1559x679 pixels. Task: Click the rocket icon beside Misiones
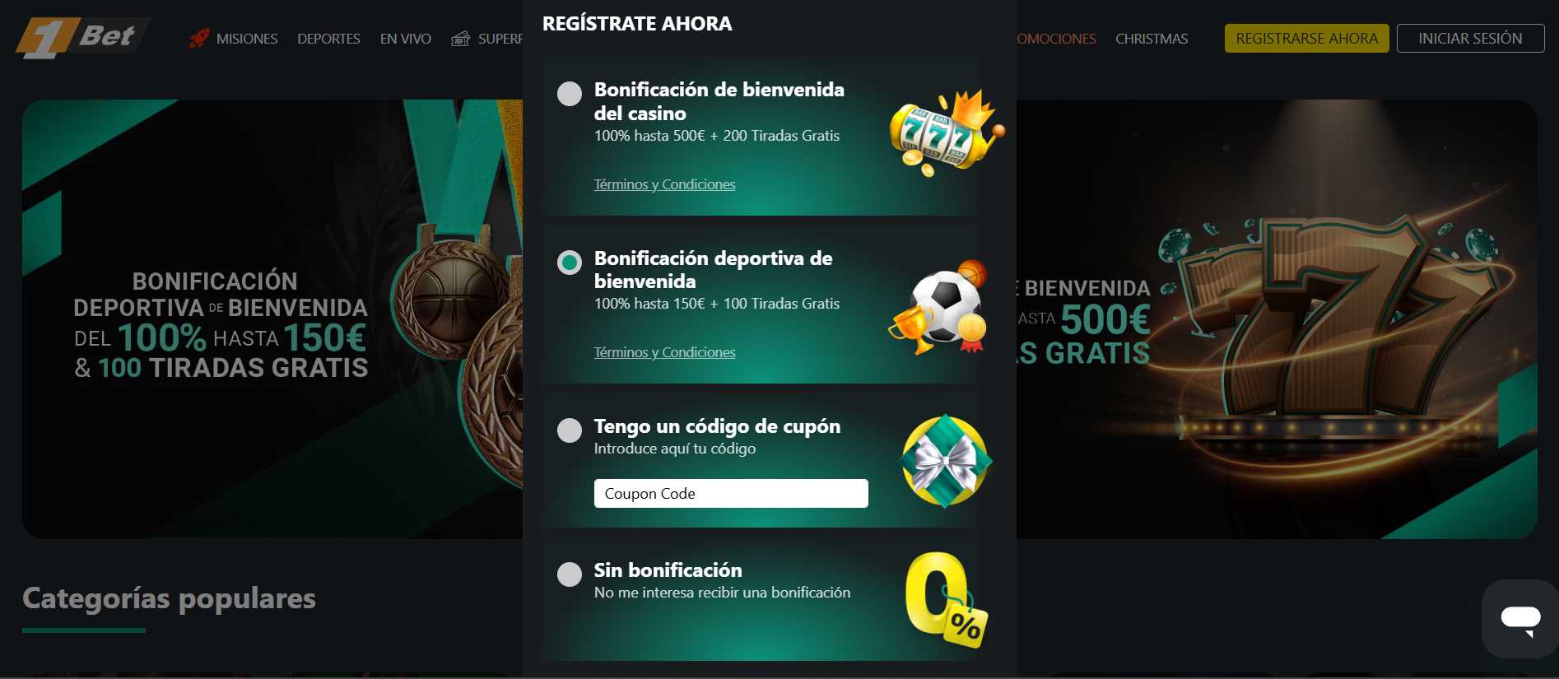[199, 38]
